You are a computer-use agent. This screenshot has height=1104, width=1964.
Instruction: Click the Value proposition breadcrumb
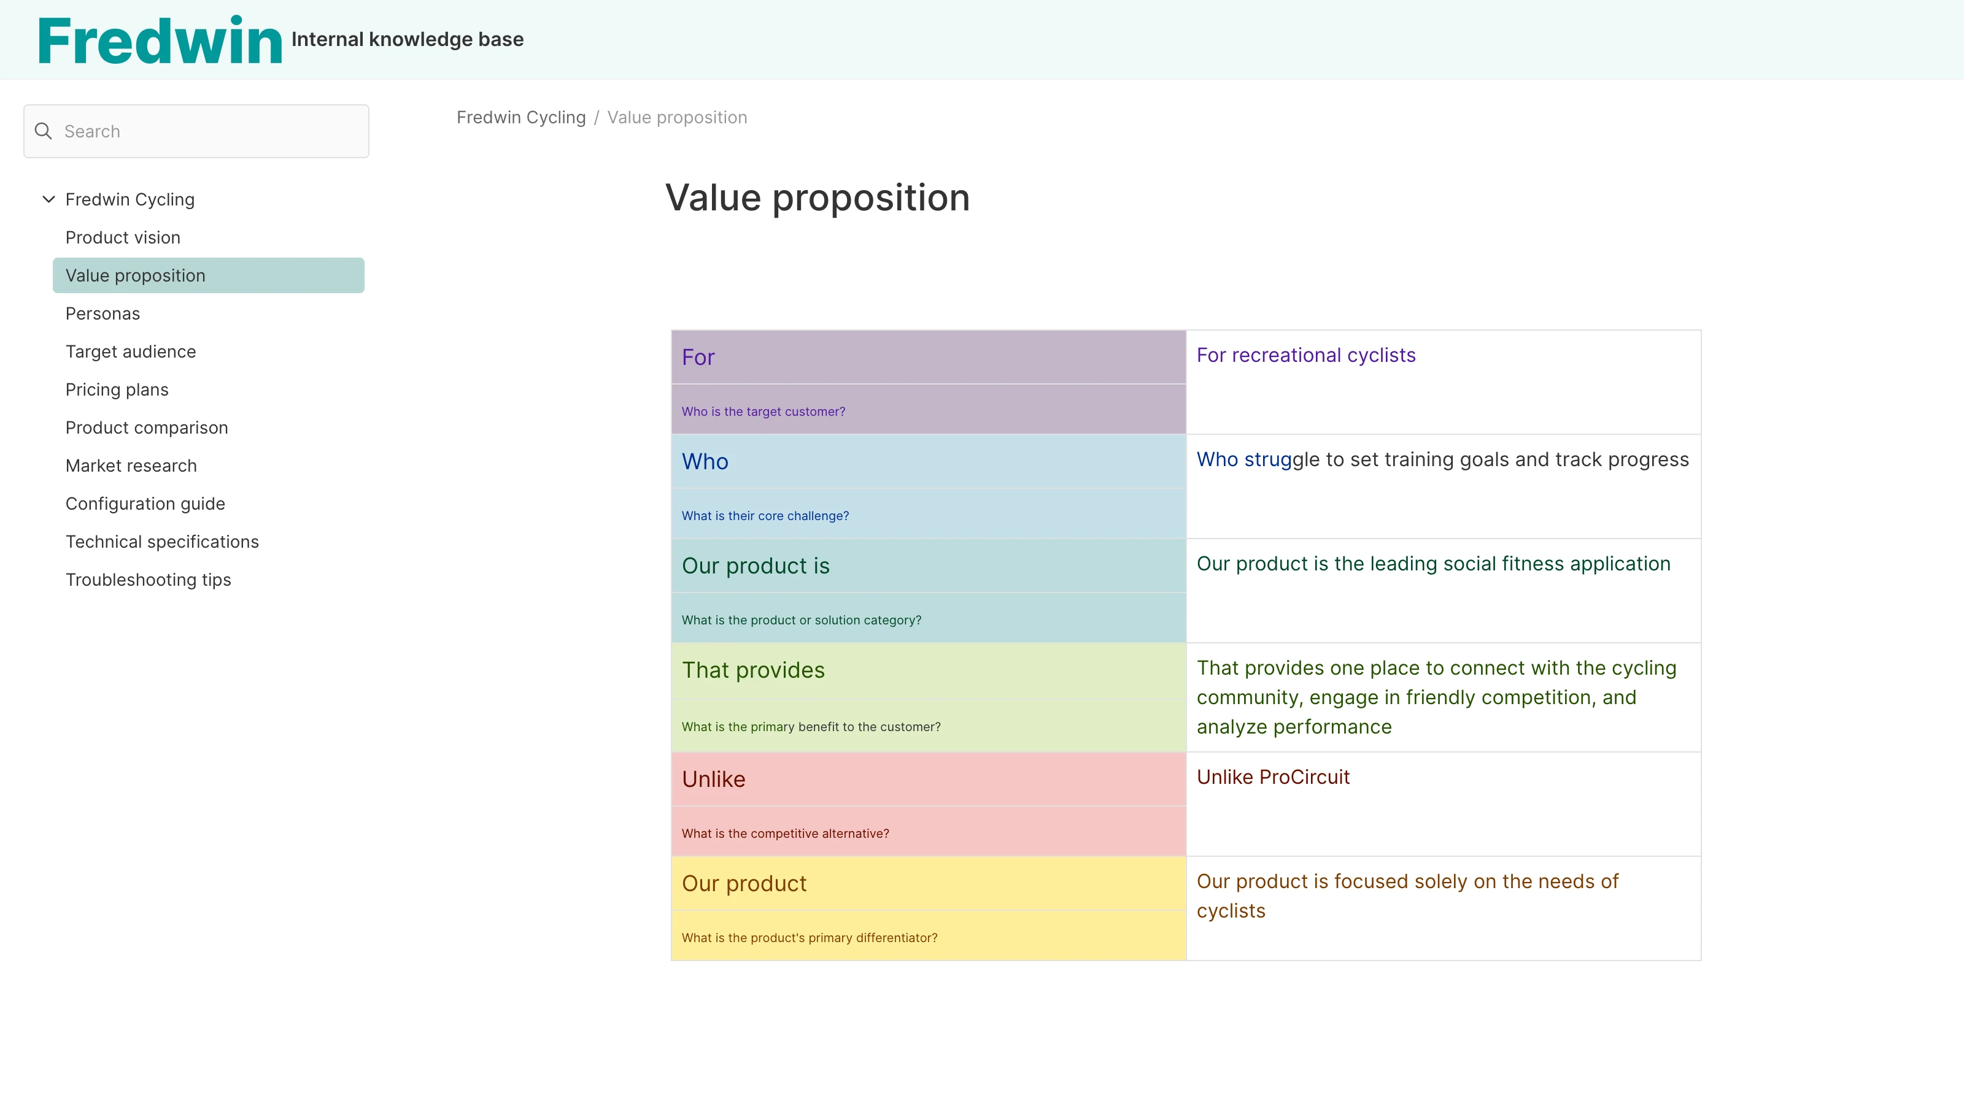677,117
